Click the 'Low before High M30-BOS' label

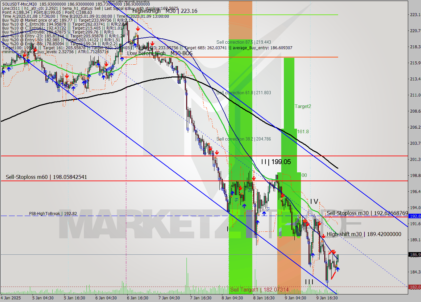click(160, 53)
